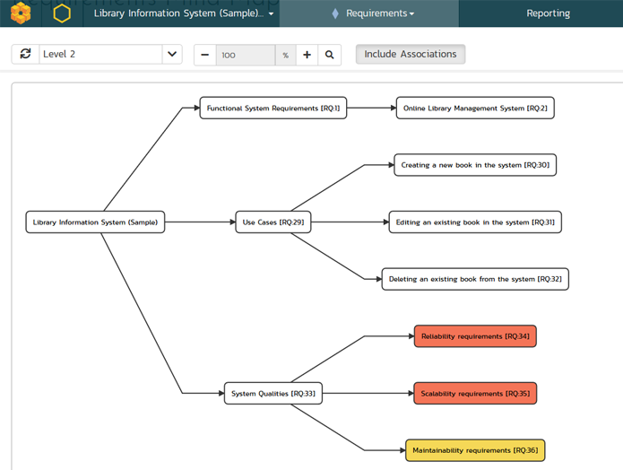Viewport: 623px width, 470px height.
Task: Open Online Library Management System [RQ:2] node
Action: (x=475, y=109)
